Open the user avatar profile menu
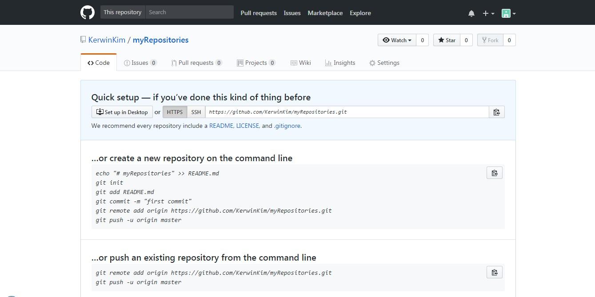Screen dimensions: 595x297 [509, 13]
